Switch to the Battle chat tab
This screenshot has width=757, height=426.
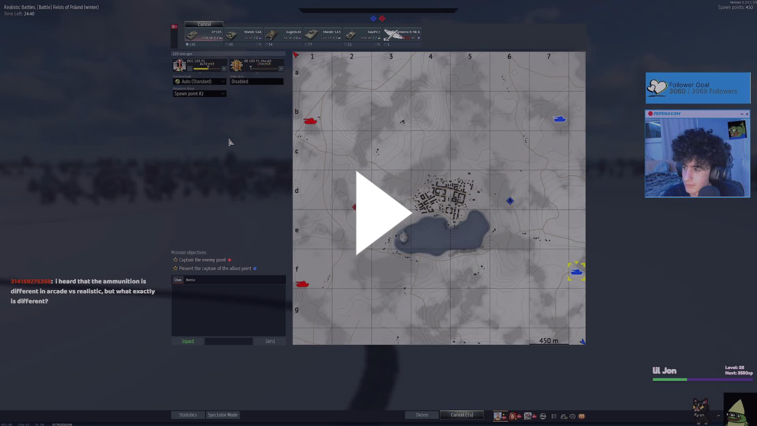pyautogui.click(x=190, y=280)
